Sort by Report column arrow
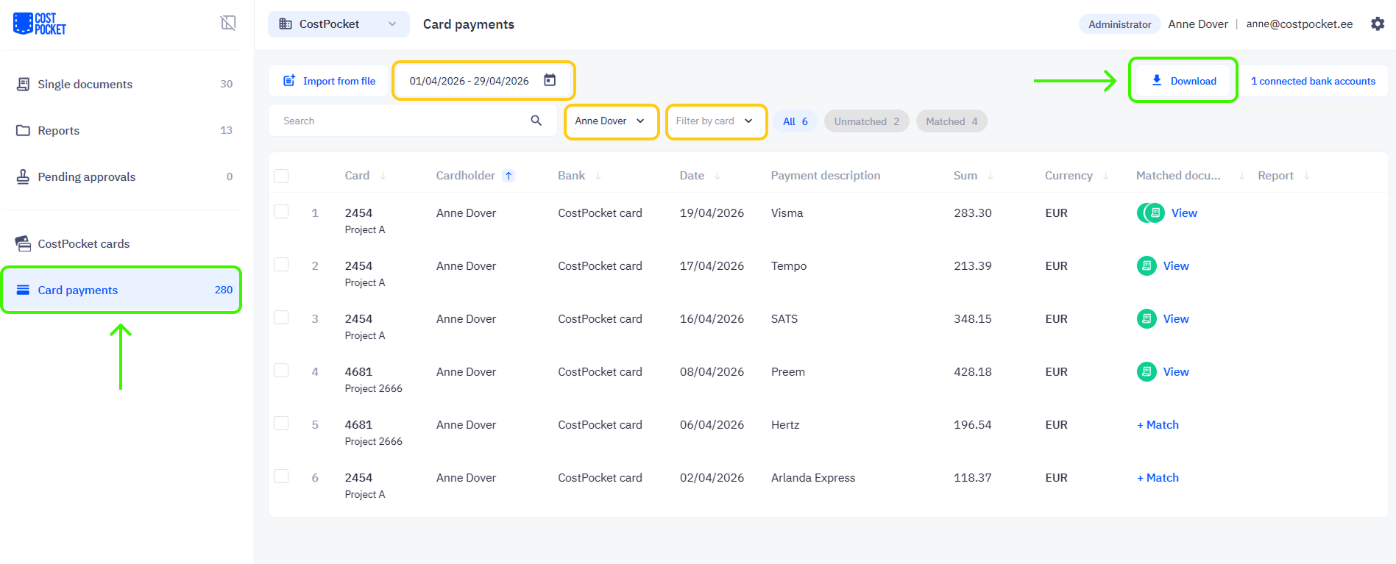1396x564 pixels. [x=1306, y=176]
